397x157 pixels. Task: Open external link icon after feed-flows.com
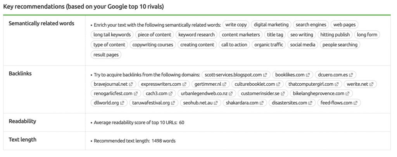pyautogui.click(x=356, y=103)
